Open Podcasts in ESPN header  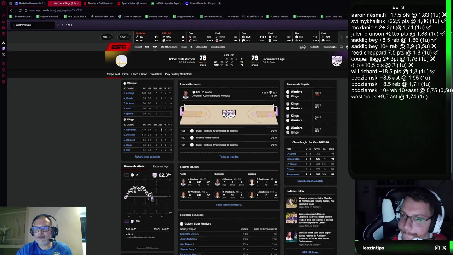coord(314,47)
